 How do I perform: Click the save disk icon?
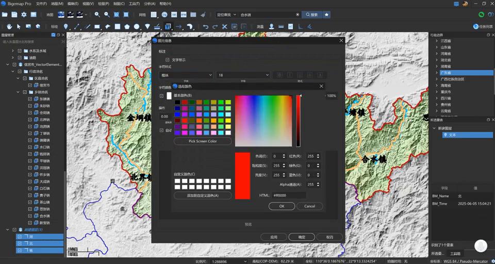coord(14,15)
